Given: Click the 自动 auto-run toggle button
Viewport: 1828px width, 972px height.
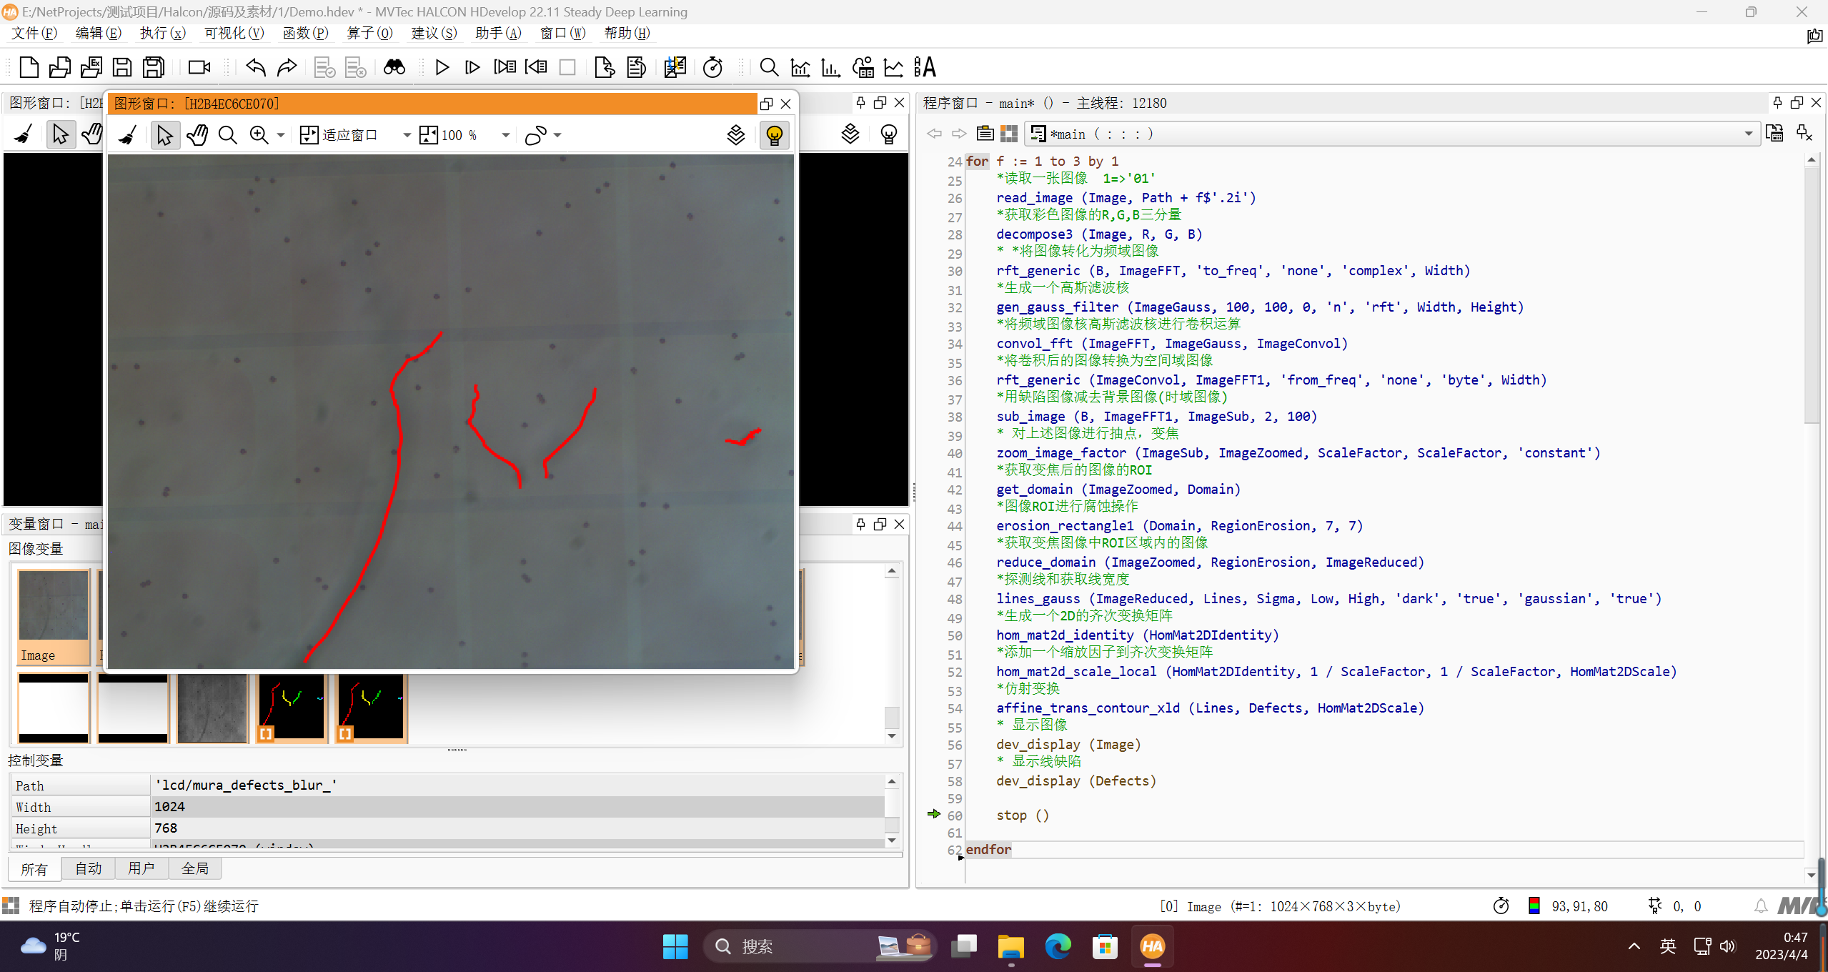Looking at the screenshot, I should point(86,868).
